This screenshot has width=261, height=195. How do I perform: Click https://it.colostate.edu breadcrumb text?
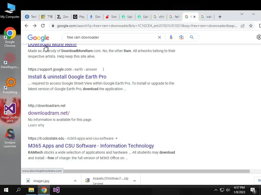pyautogui.click(x=46, y=138)
